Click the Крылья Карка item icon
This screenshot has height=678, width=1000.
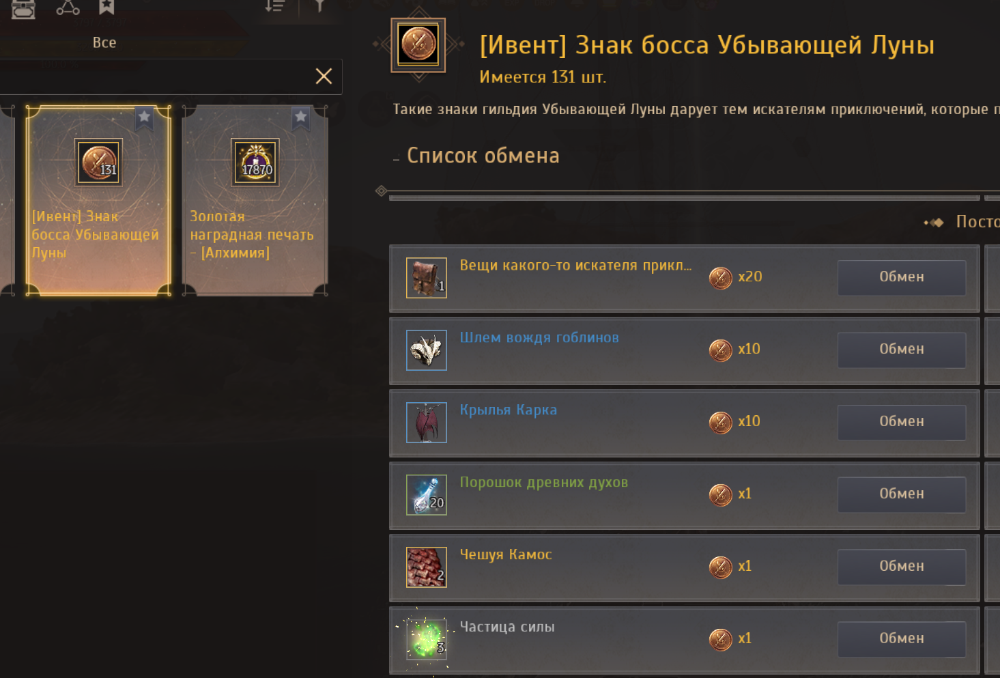[x=427, y=422]
